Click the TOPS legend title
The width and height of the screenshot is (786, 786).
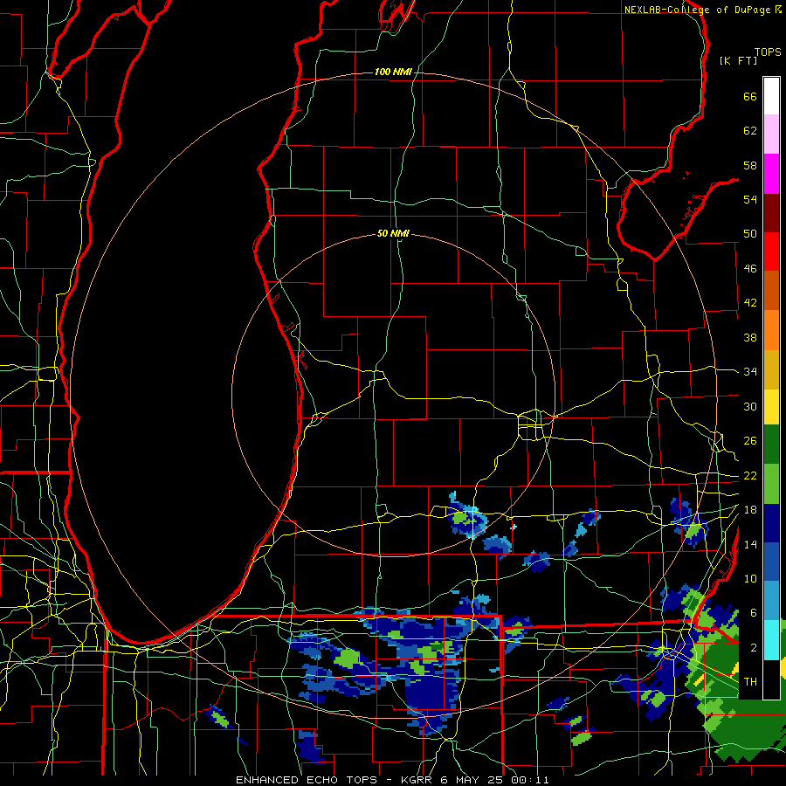(768, 52)
